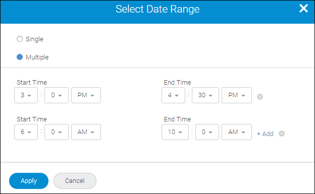Open first End Time PM dropdown
Screen dimensions: 315x194
pyautogui.click(x=237, y=95)
